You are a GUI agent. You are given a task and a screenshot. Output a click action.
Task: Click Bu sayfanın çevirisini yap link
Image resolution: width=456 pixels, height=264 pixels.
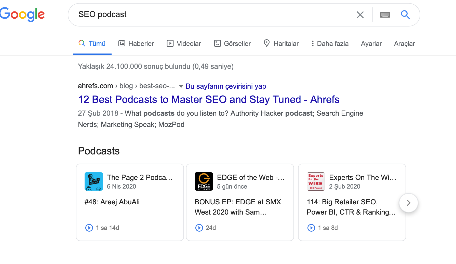click(x=226, y=86)
